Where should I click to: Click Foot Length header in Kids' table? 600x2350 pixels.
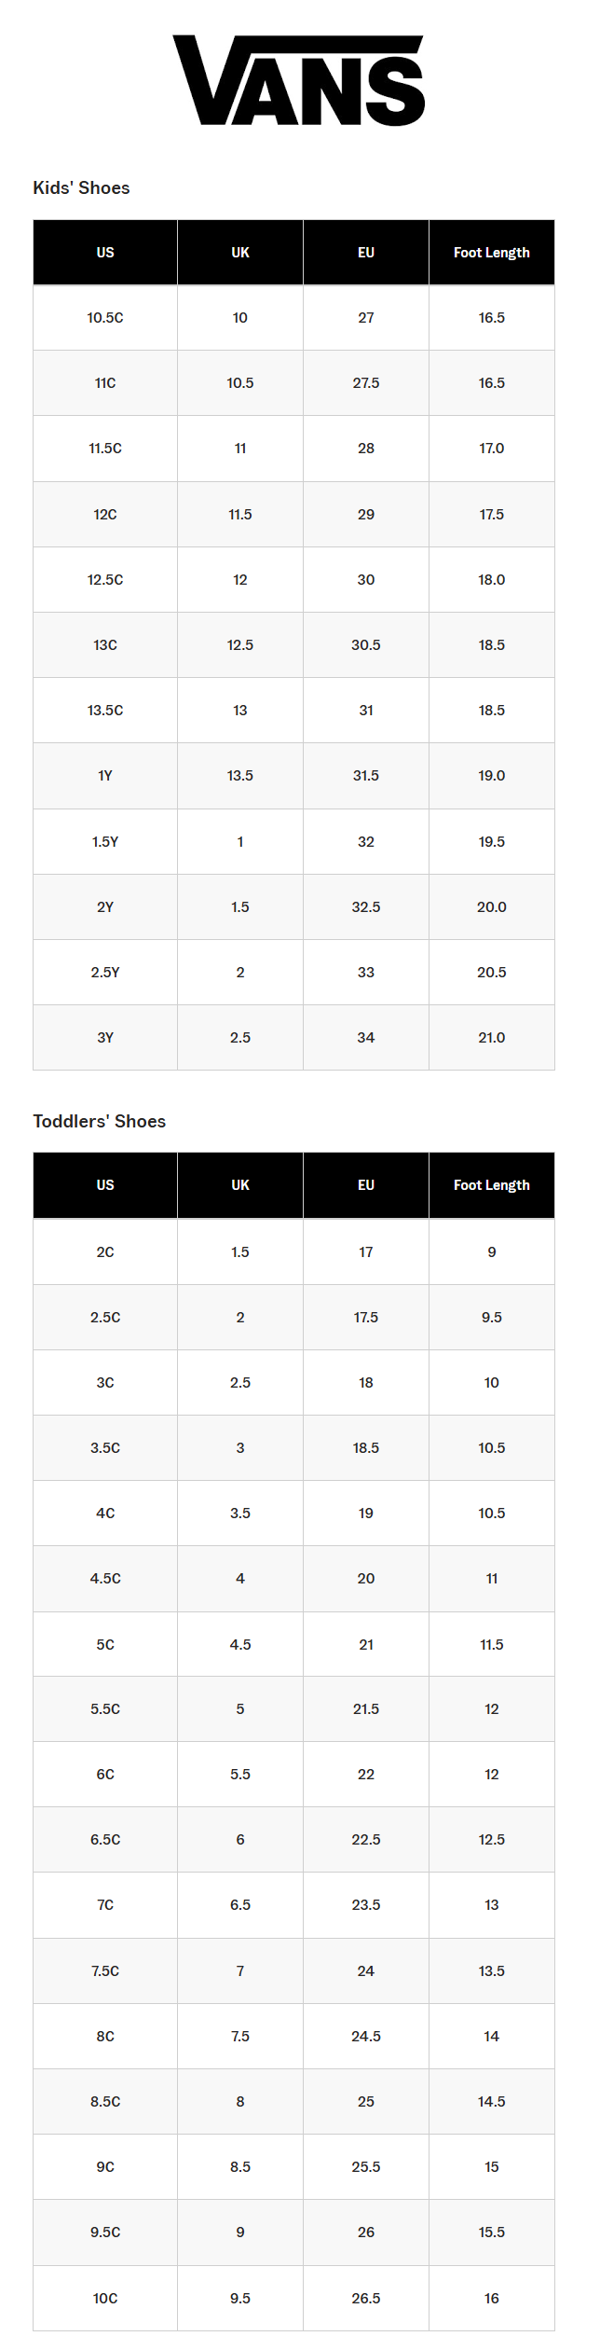pyautogui.click(x=491, y=253)
